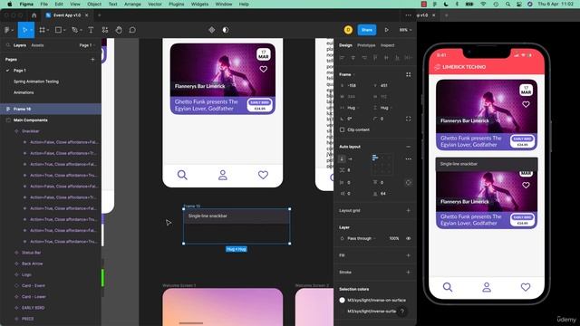
Task: Select the Text tool
Action: (x=91, y=30)
